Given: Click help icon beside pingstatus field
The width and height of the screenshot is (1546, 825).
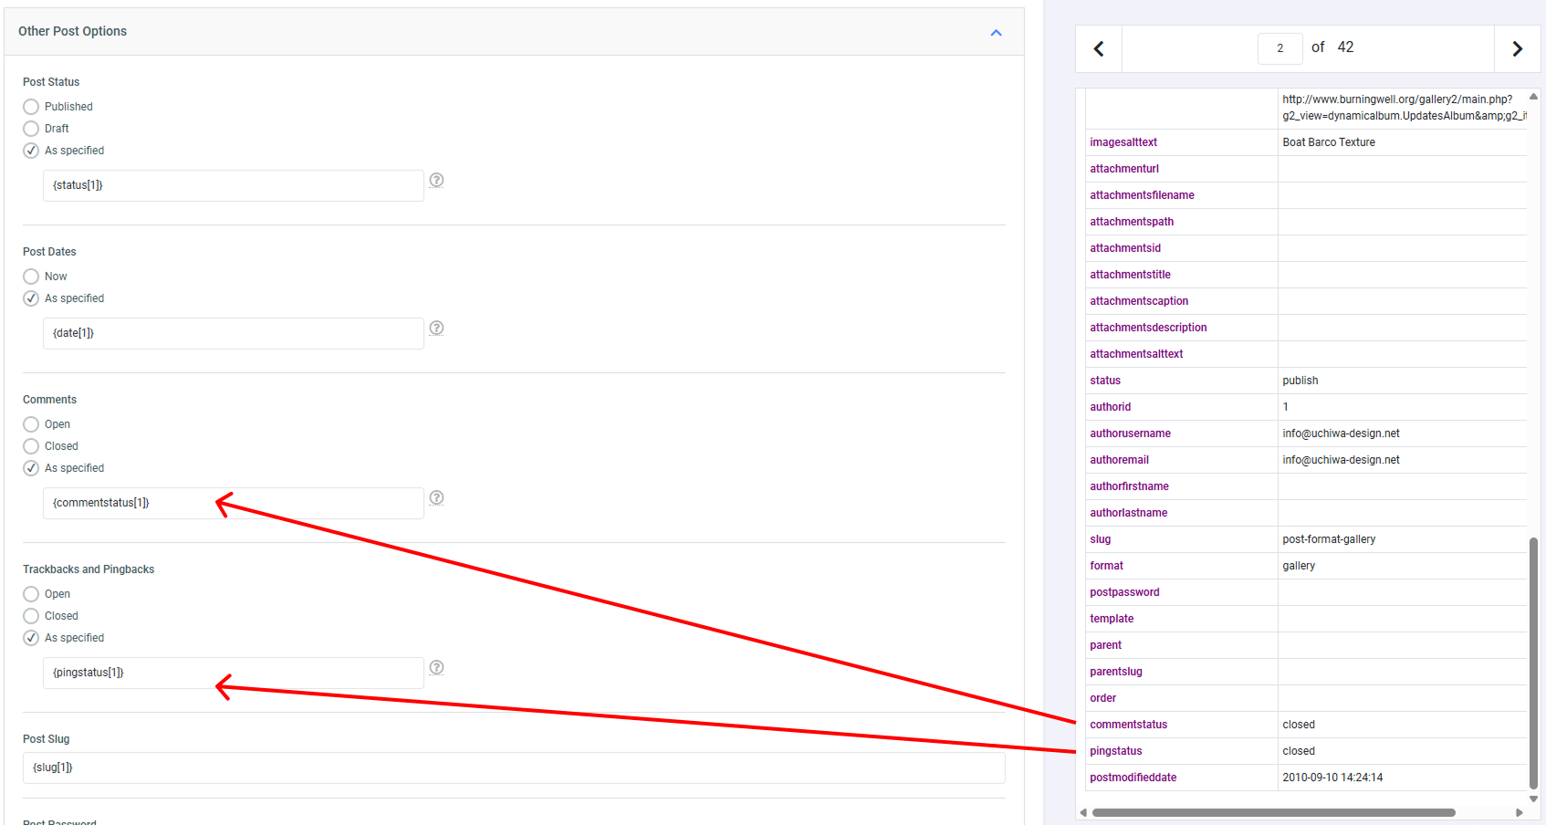Looking at the screenshot, I should [436, 667].
